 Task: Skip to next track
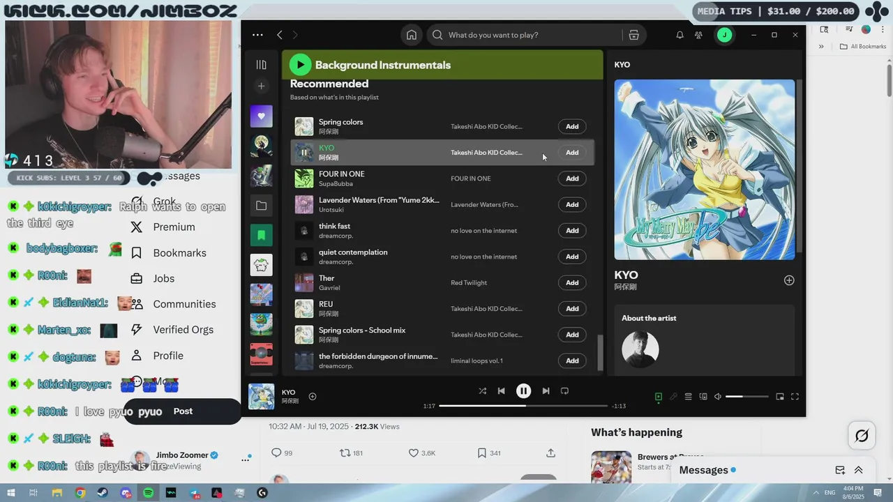pyautogui.click(x=546, y=391)
